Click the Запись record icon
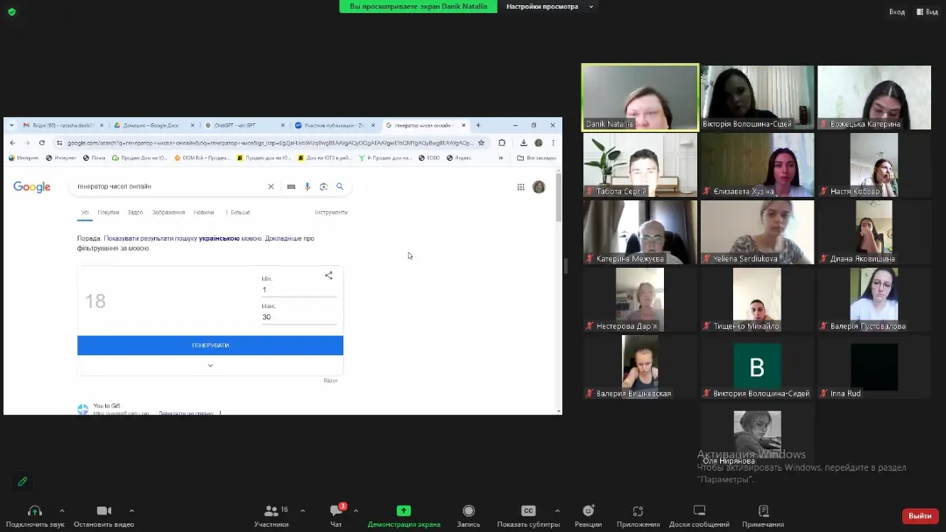946x532 pixels. (x=469, y=511)
